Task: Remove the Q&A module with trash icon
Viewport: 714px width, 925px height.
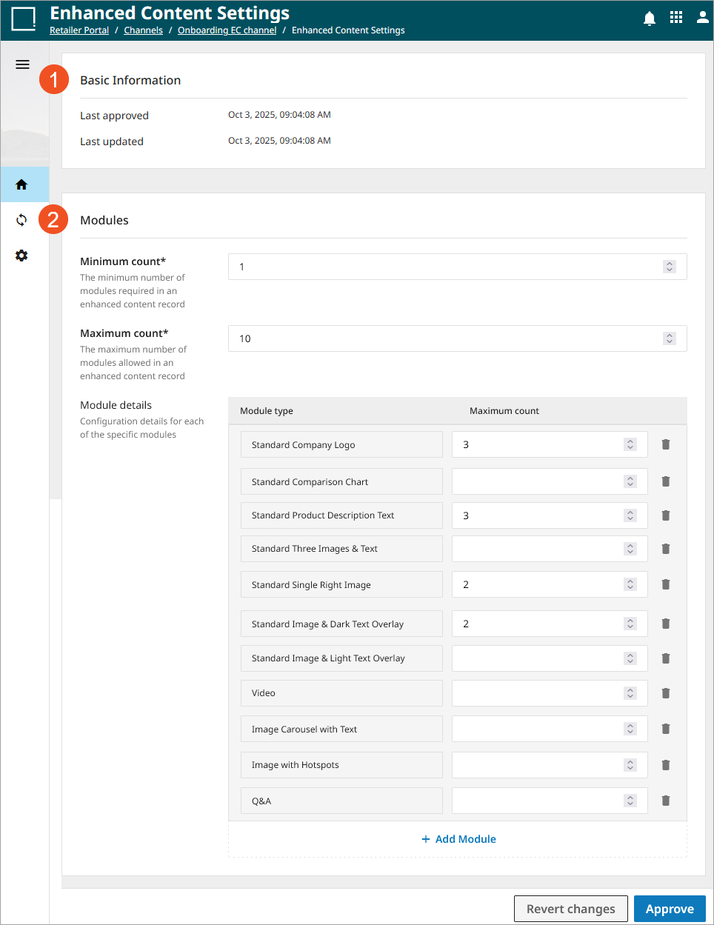Action: (x=666, y=801)
